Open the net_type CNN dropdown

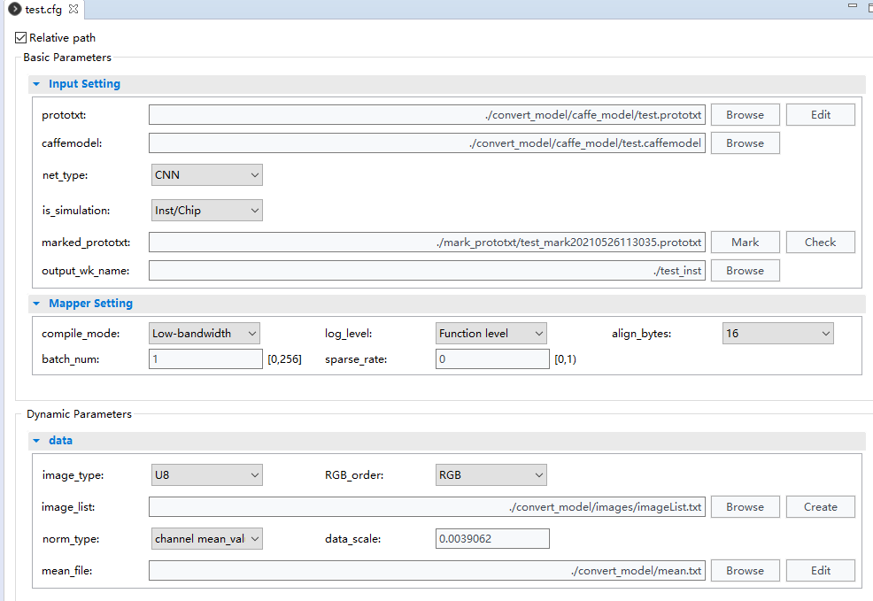206,174
